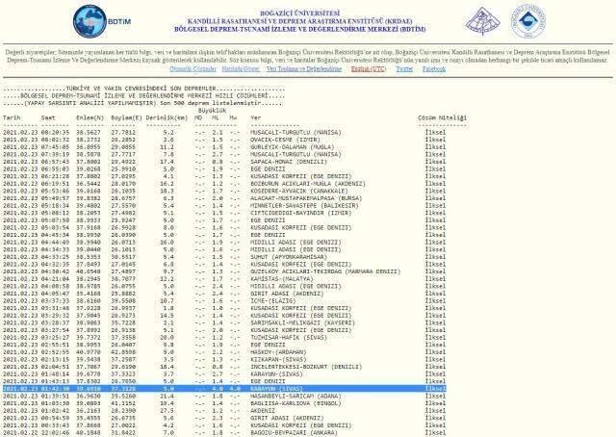Click 'GUZELKOY ACIKLARI-TEKIRDAG (MARMARA DENIZI)' location
616x437 pixels.
(325, 271)
